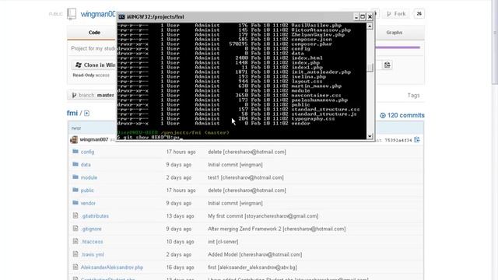This screenshot has height=280, width=498.
Task: Open AleksanderAleksandrov.php file
Action: [112, 268]
